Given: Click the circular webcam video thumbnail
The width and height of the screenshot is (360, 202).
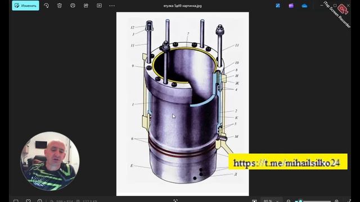Looking at the screenshot, I should click(50, 161).
